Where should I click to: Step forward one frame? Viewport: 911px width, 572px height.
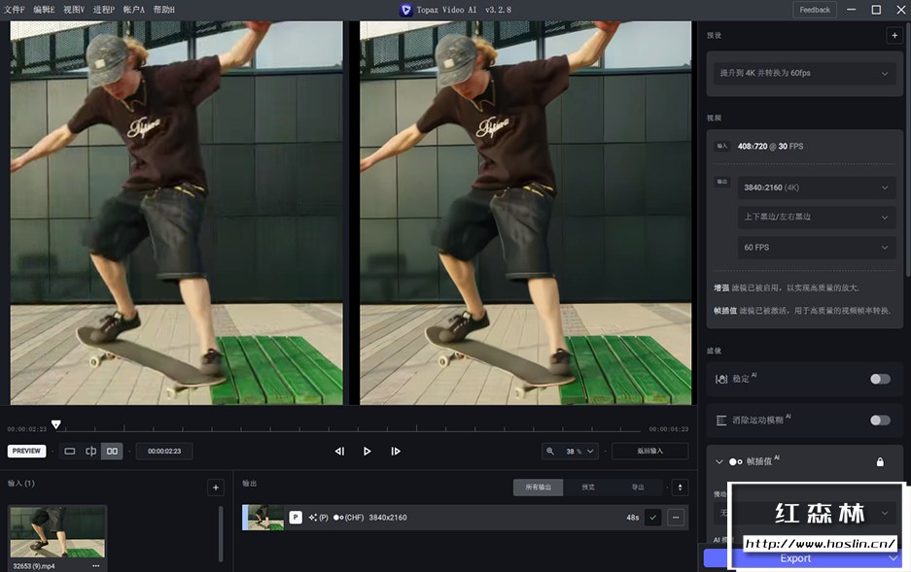pyautogui.click(x=395, y=451)
